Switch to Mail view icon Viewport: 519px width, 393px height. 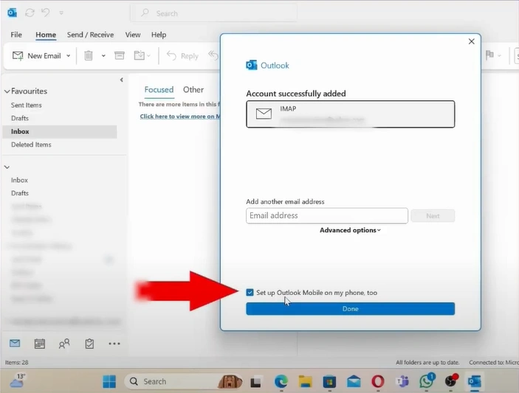(15, 344)
